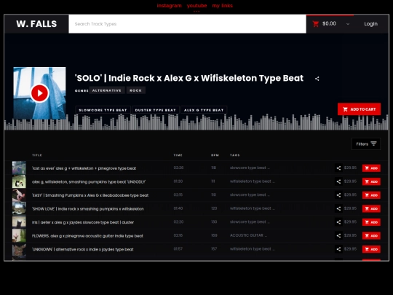Add 'iris' track to cart
Viewport: 393px width, 295px height.
coord(371,222)
